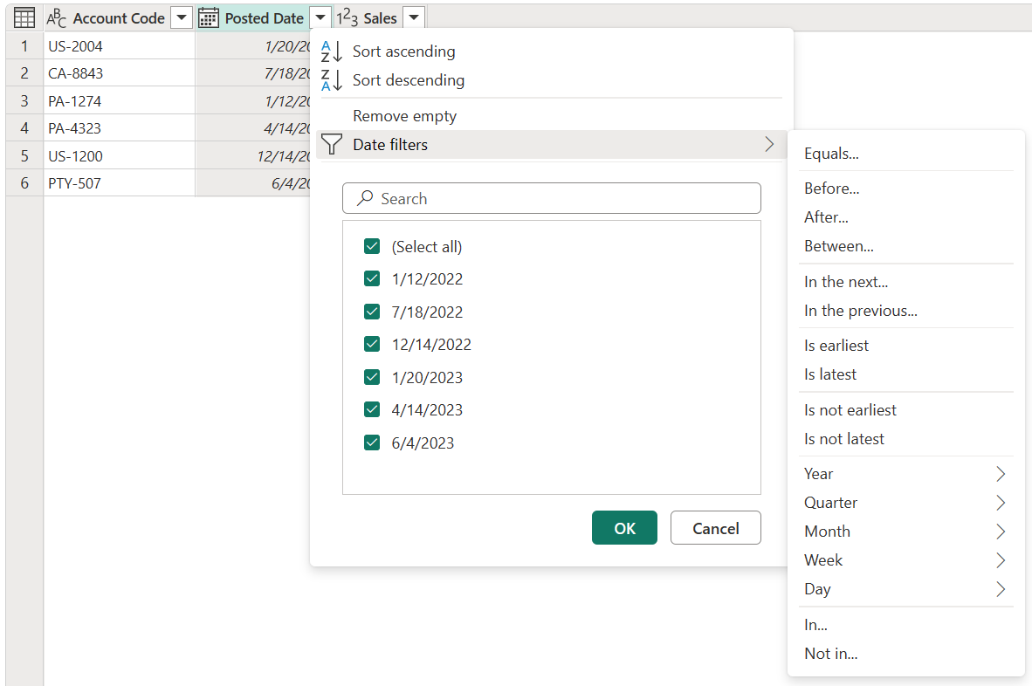1032x686 pixels.
Task: Select Between... from Date filters
Action: coord(838,245)
